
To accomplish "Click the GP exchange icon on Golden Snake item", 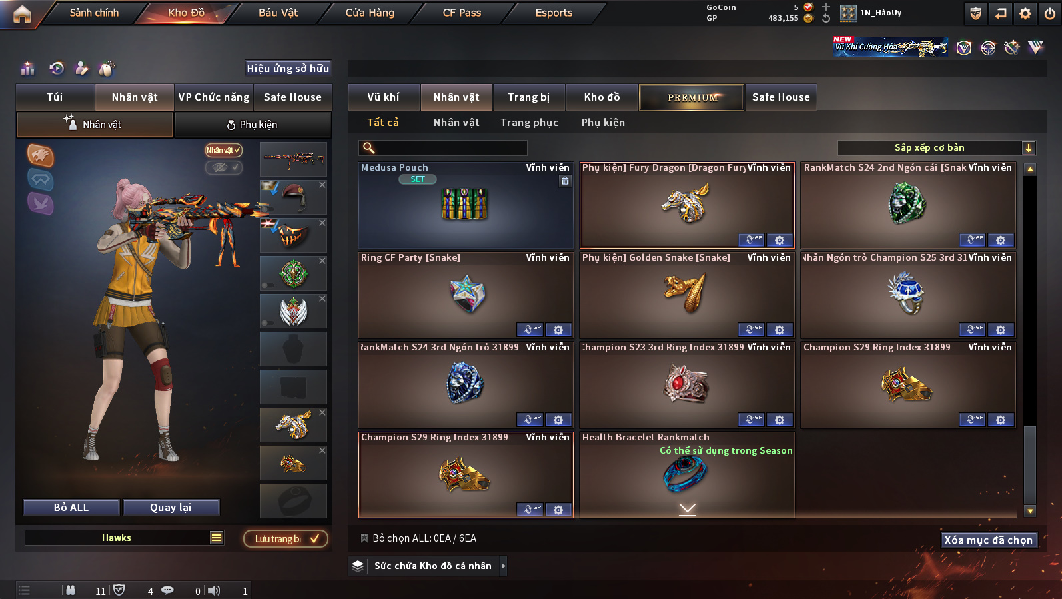I will pyautogui.click(x=751, y=330).
